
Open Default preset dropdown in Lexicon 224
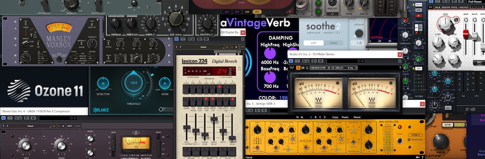point(203,47)
